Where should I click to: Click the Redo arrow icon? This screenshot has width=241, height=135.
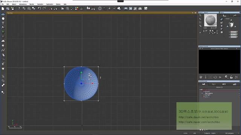(x=44, y=9)
